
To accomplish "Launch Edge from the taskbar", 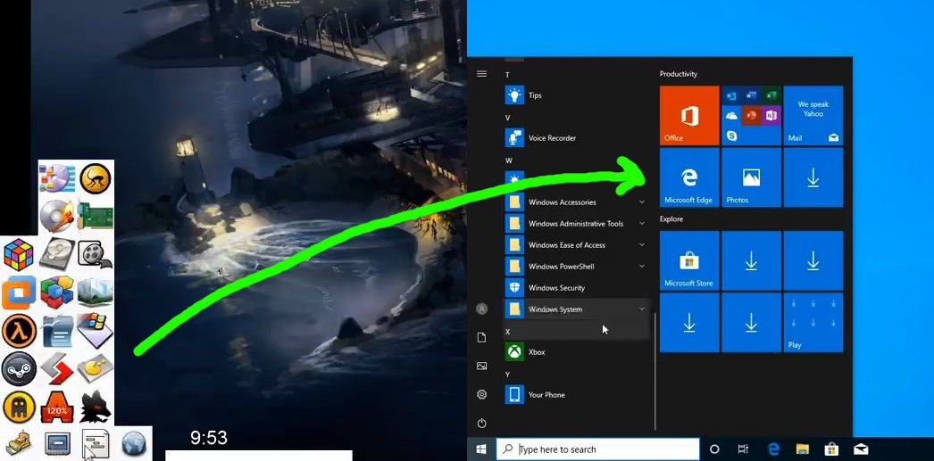I will pos(774,449).
